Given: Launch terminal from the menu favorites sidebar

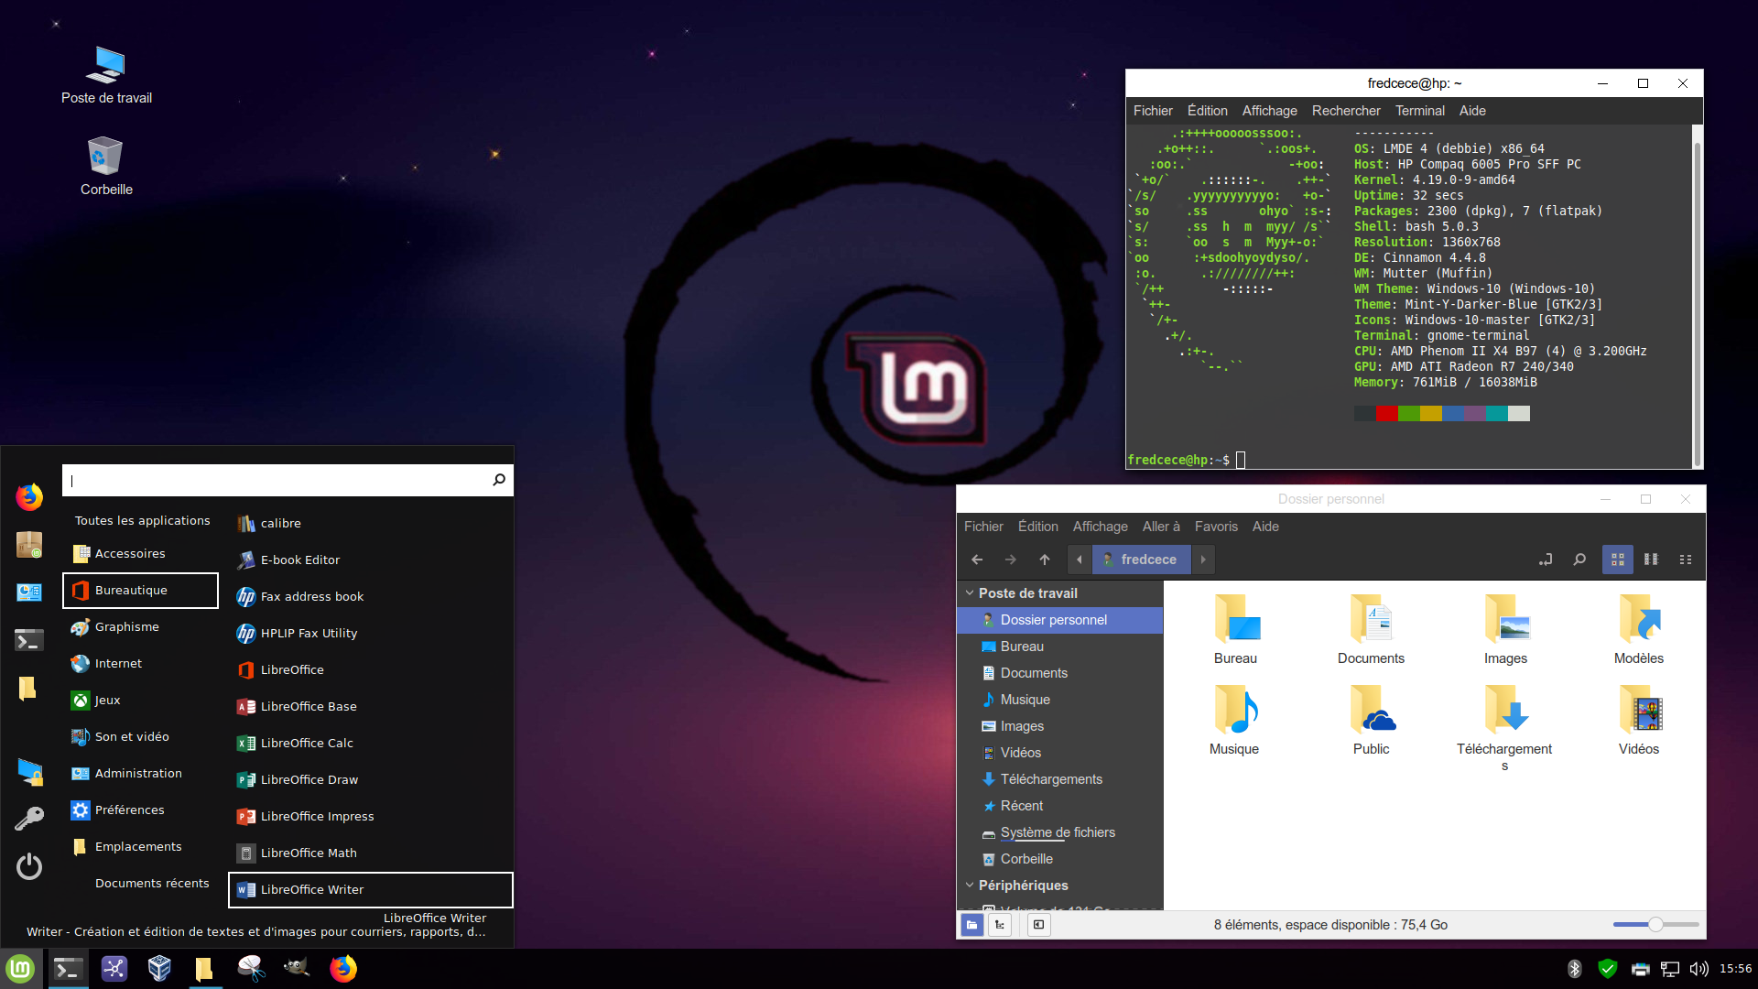Looking at the screenshot, I should coord(29,640).
